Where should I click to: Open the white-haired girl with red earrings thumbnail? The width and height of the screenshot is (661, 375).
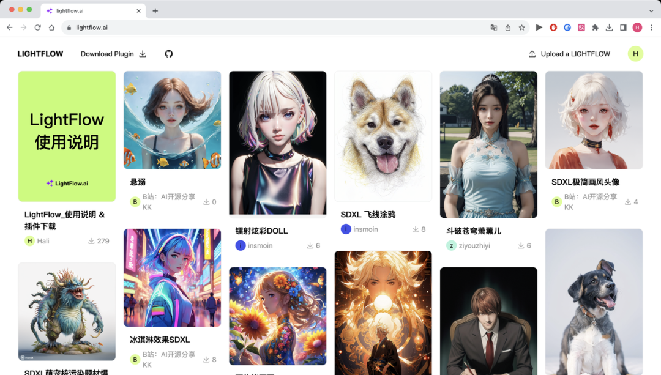point(594,120)
